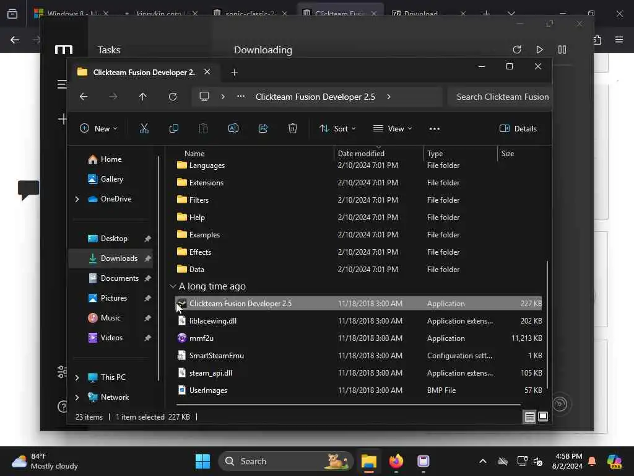Click chevron after PC icon in address bar
634x476 pixels.
223,97
